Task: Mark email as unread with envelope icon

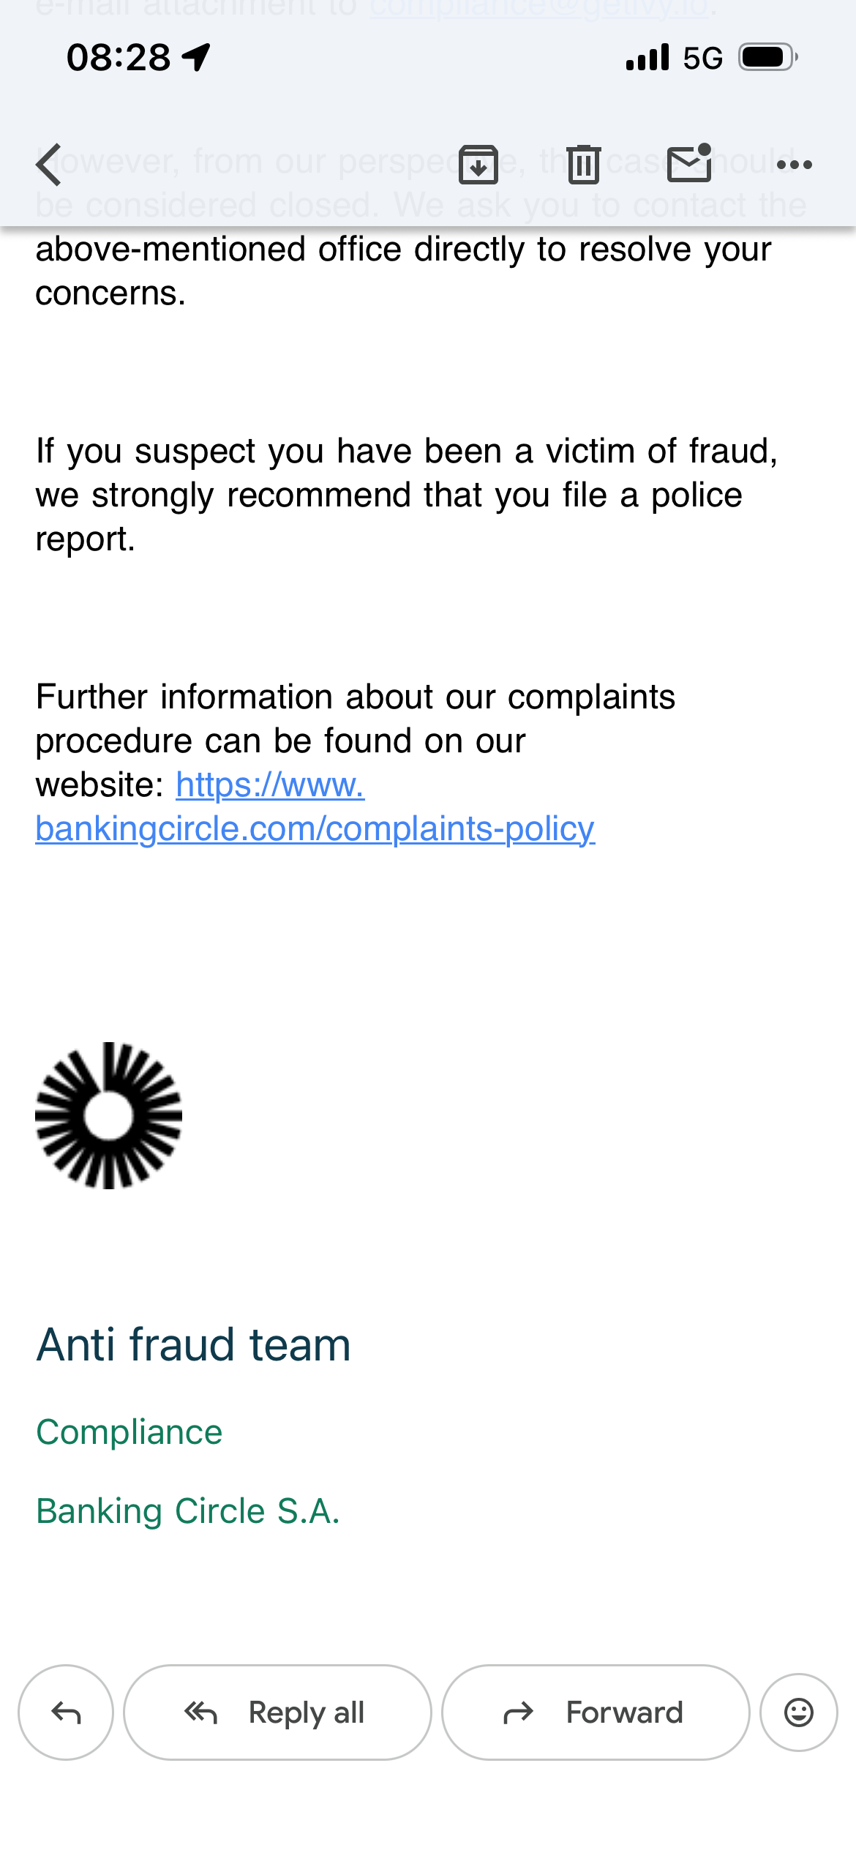Action: point(690,162)
